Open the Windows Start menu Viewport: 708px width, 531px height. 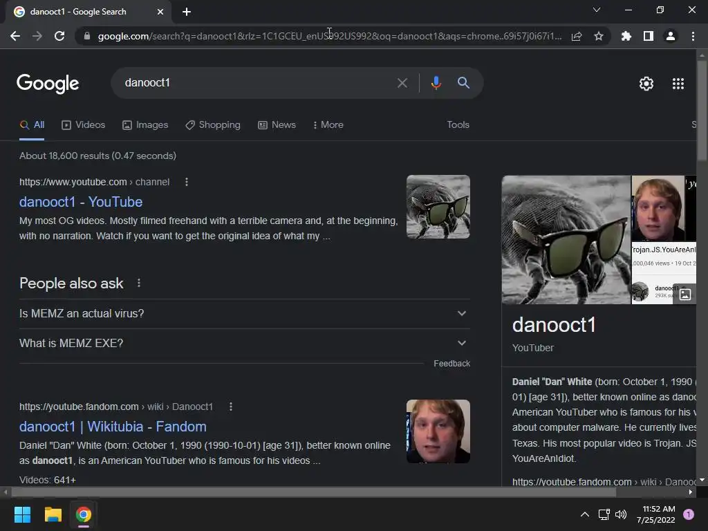22,514
